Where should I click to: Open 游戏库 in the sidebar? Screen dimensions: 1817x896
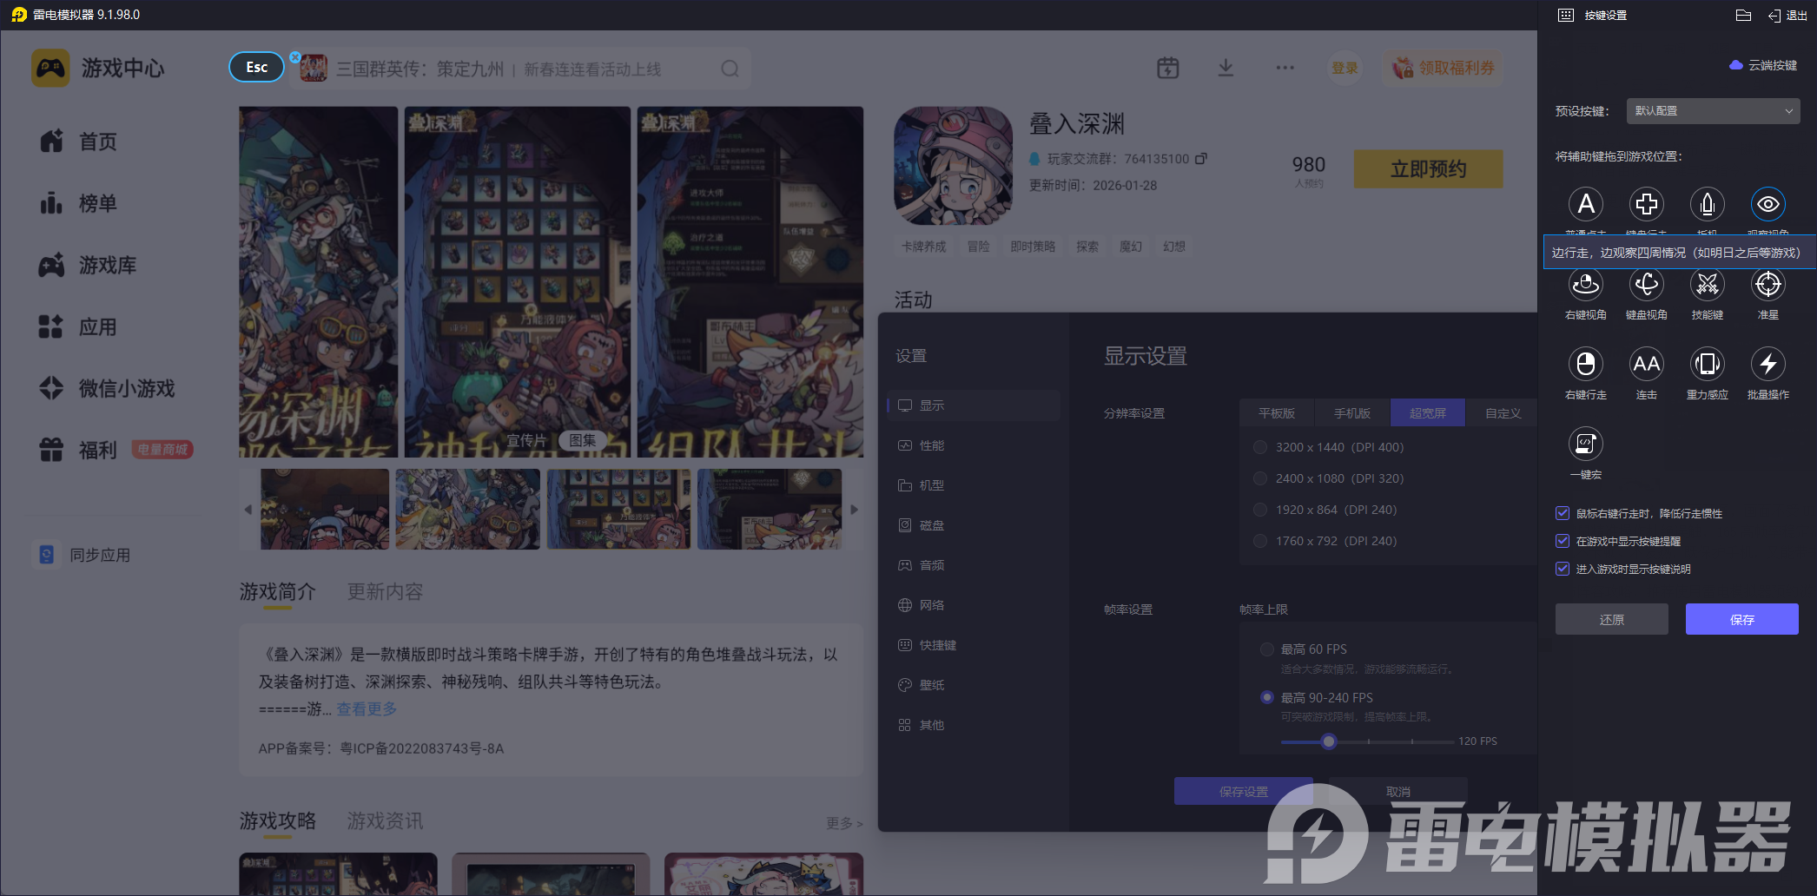(x=88, y=265)
